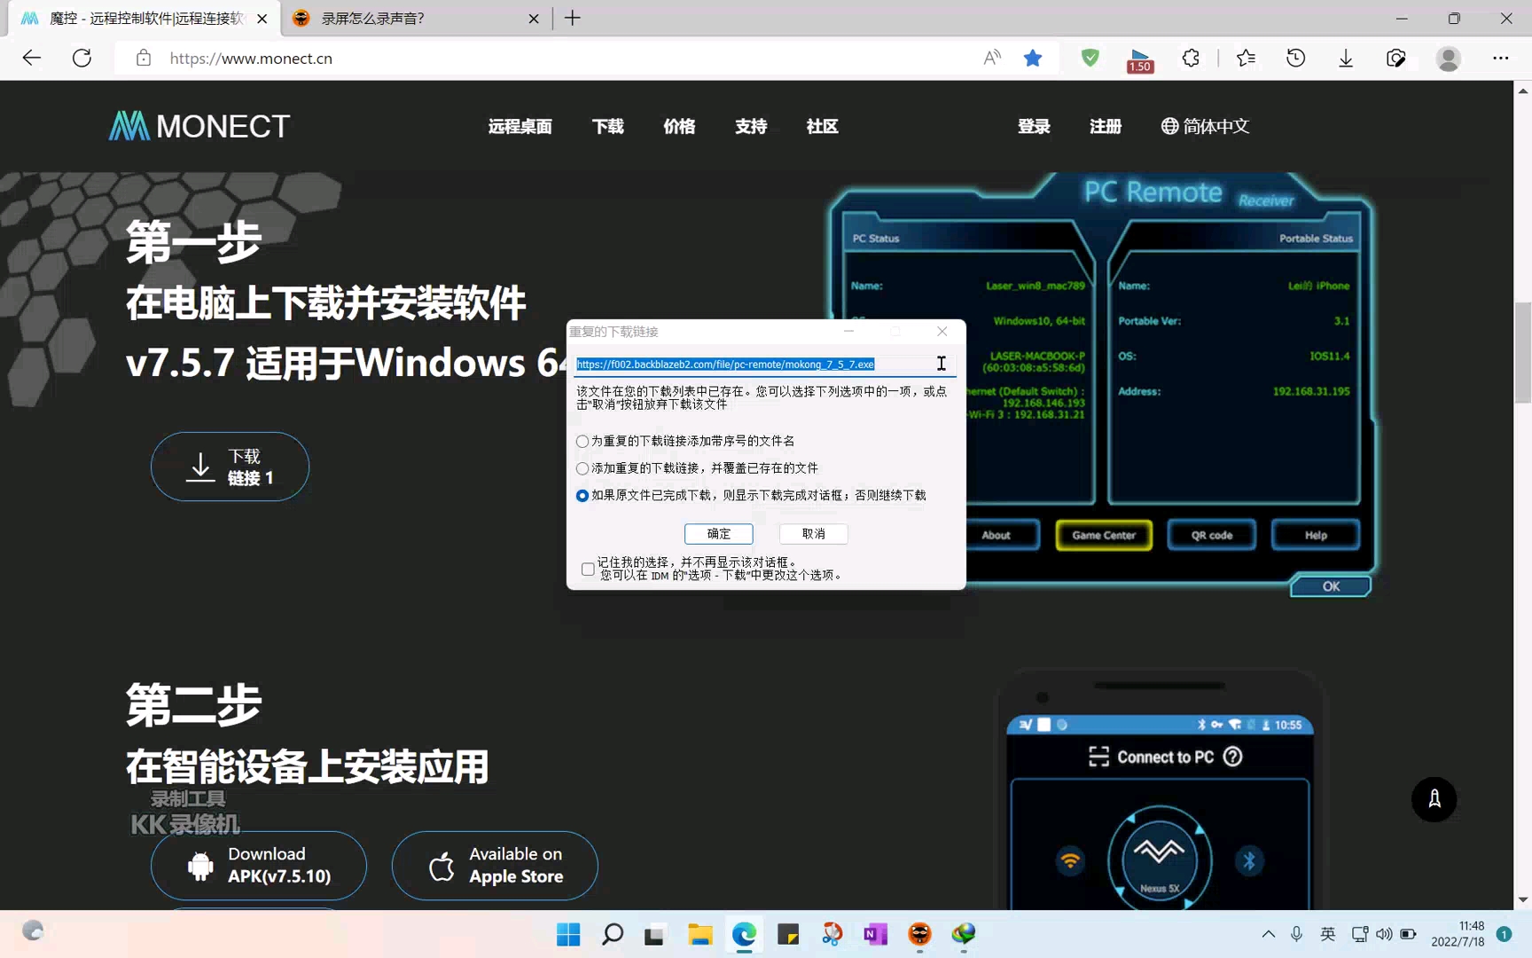Check 记住我的选择 checkbox
Screen dimensions: 1532x958
(588, 569)
